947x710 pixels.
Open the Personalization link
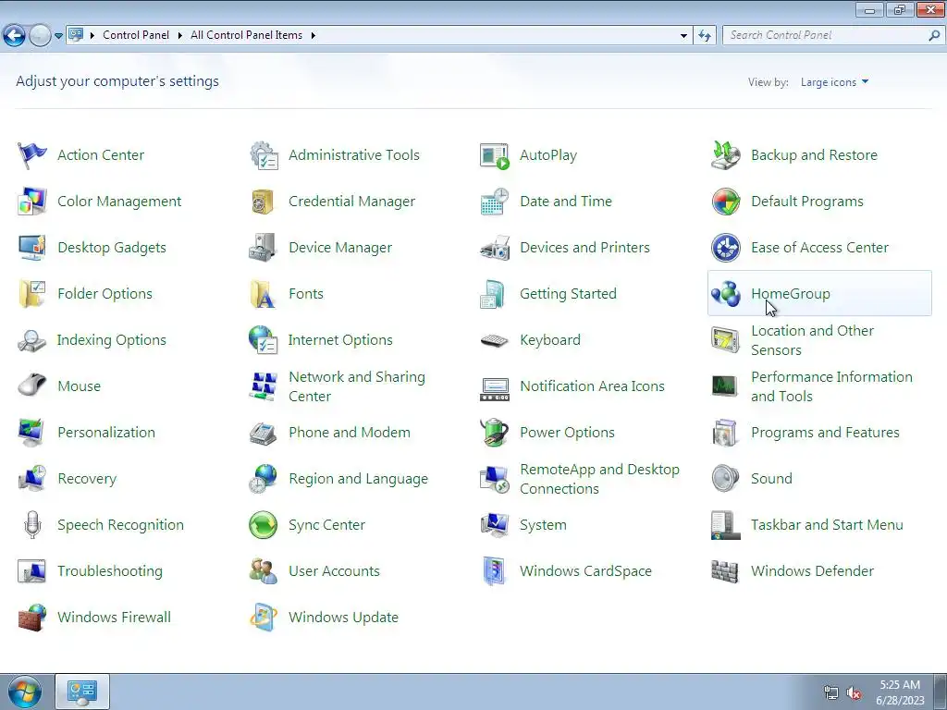[106, 433]
